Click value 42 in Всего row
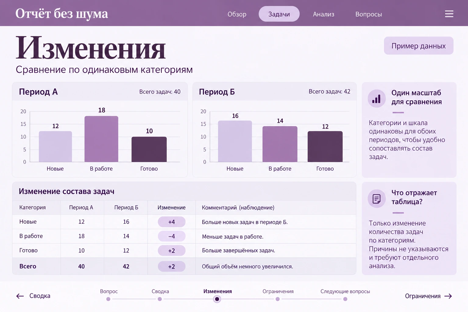Screen dimensions: 468x312 pos(126,266)
